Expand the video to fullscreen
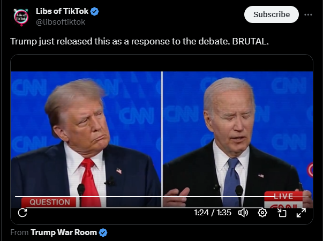This screenshot has height=241, width=323. pyautogui.click(x=301, y=213)
